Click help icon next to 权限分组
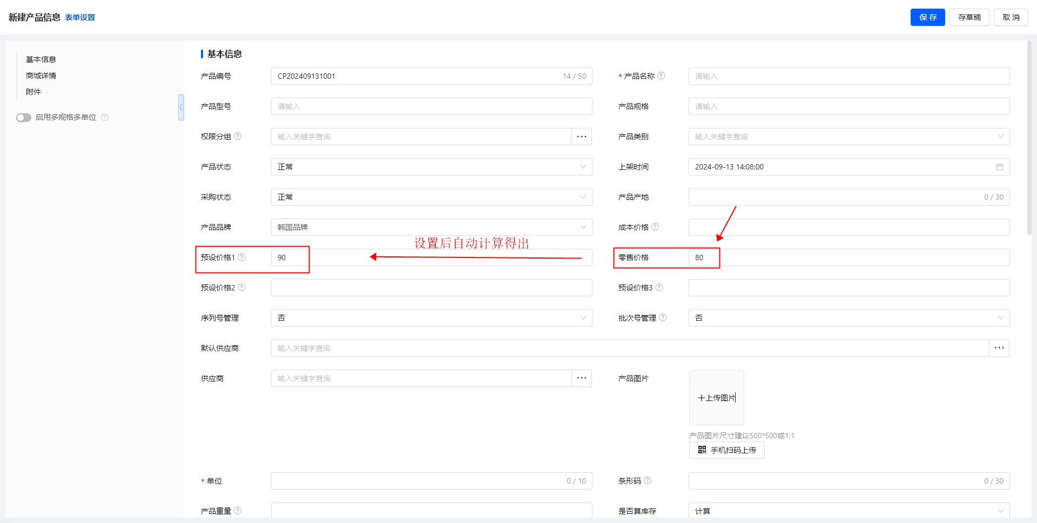This screenshot has width=1037, height=523. pos(238,137)
